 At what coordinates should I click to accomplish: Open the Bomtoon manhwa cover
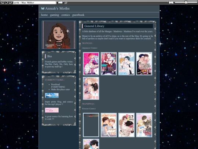[109, 125]
